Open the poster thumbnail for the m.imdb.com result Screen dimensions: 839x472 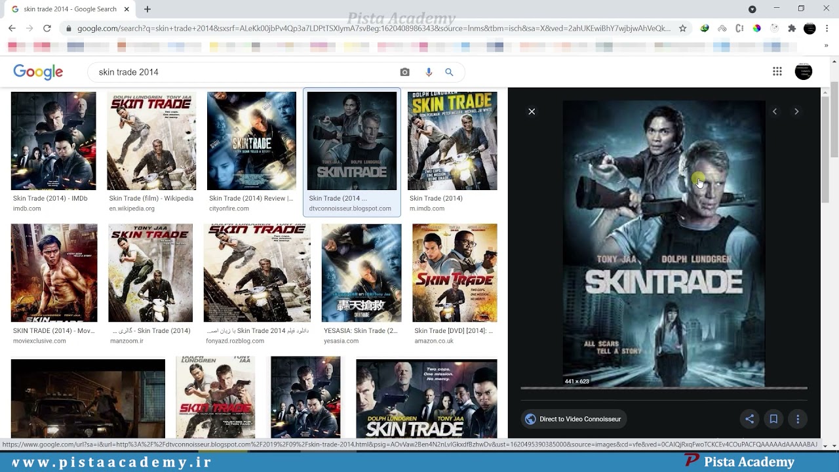(452, 141)
